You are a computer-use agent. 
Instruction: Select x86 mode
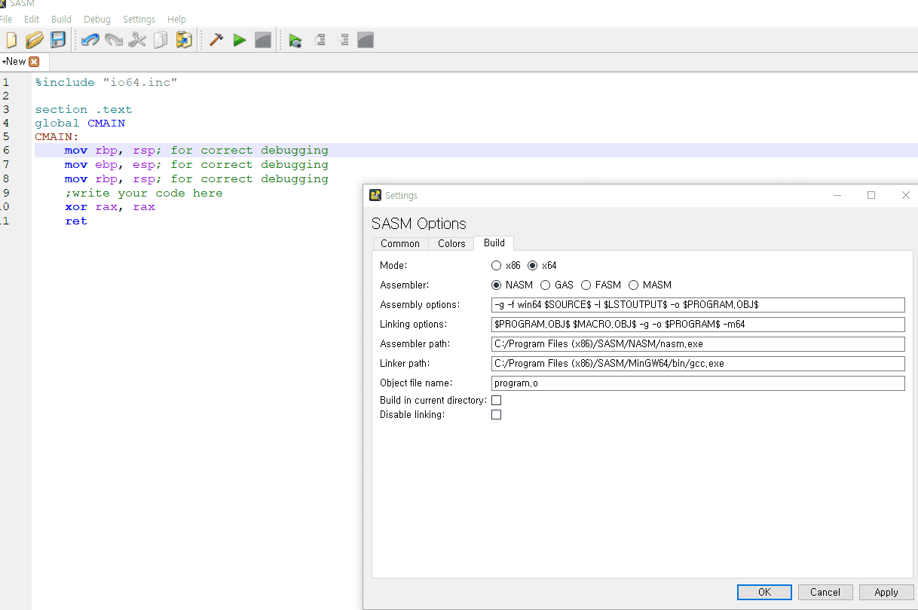(496, 265)
